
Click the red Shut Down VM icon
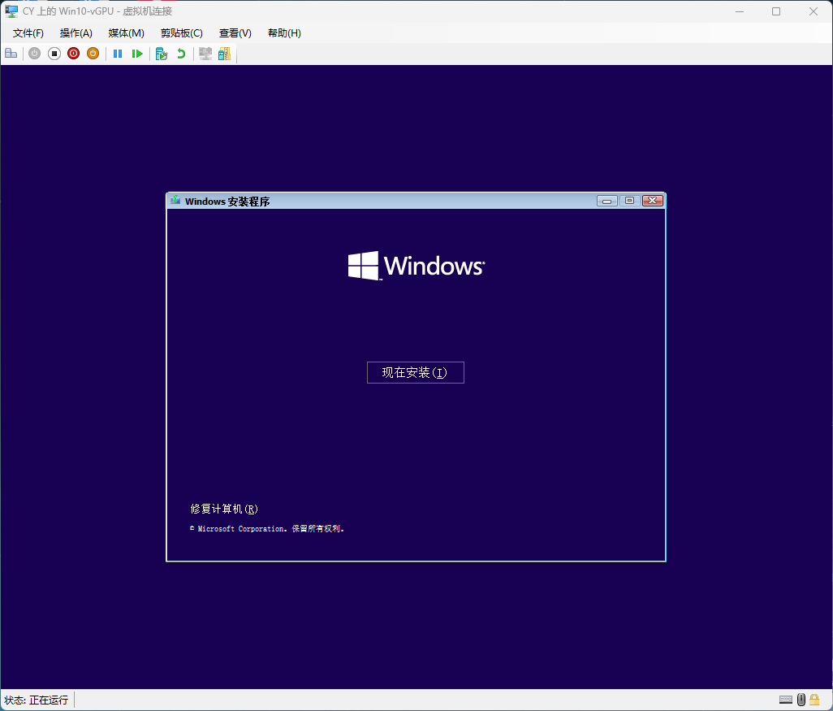74,54
